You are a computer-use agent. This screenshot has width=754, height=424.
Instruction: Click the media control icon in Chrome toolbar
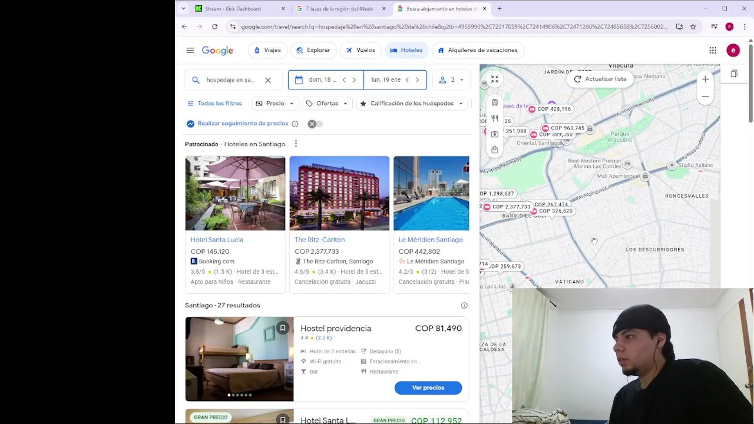(x=714, y=26)
